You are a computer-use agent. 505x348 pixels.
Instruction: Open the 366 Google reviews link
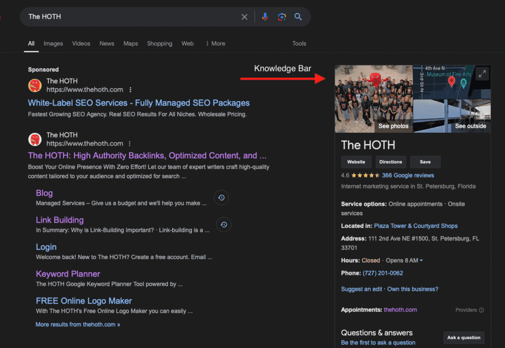point(408,175)
